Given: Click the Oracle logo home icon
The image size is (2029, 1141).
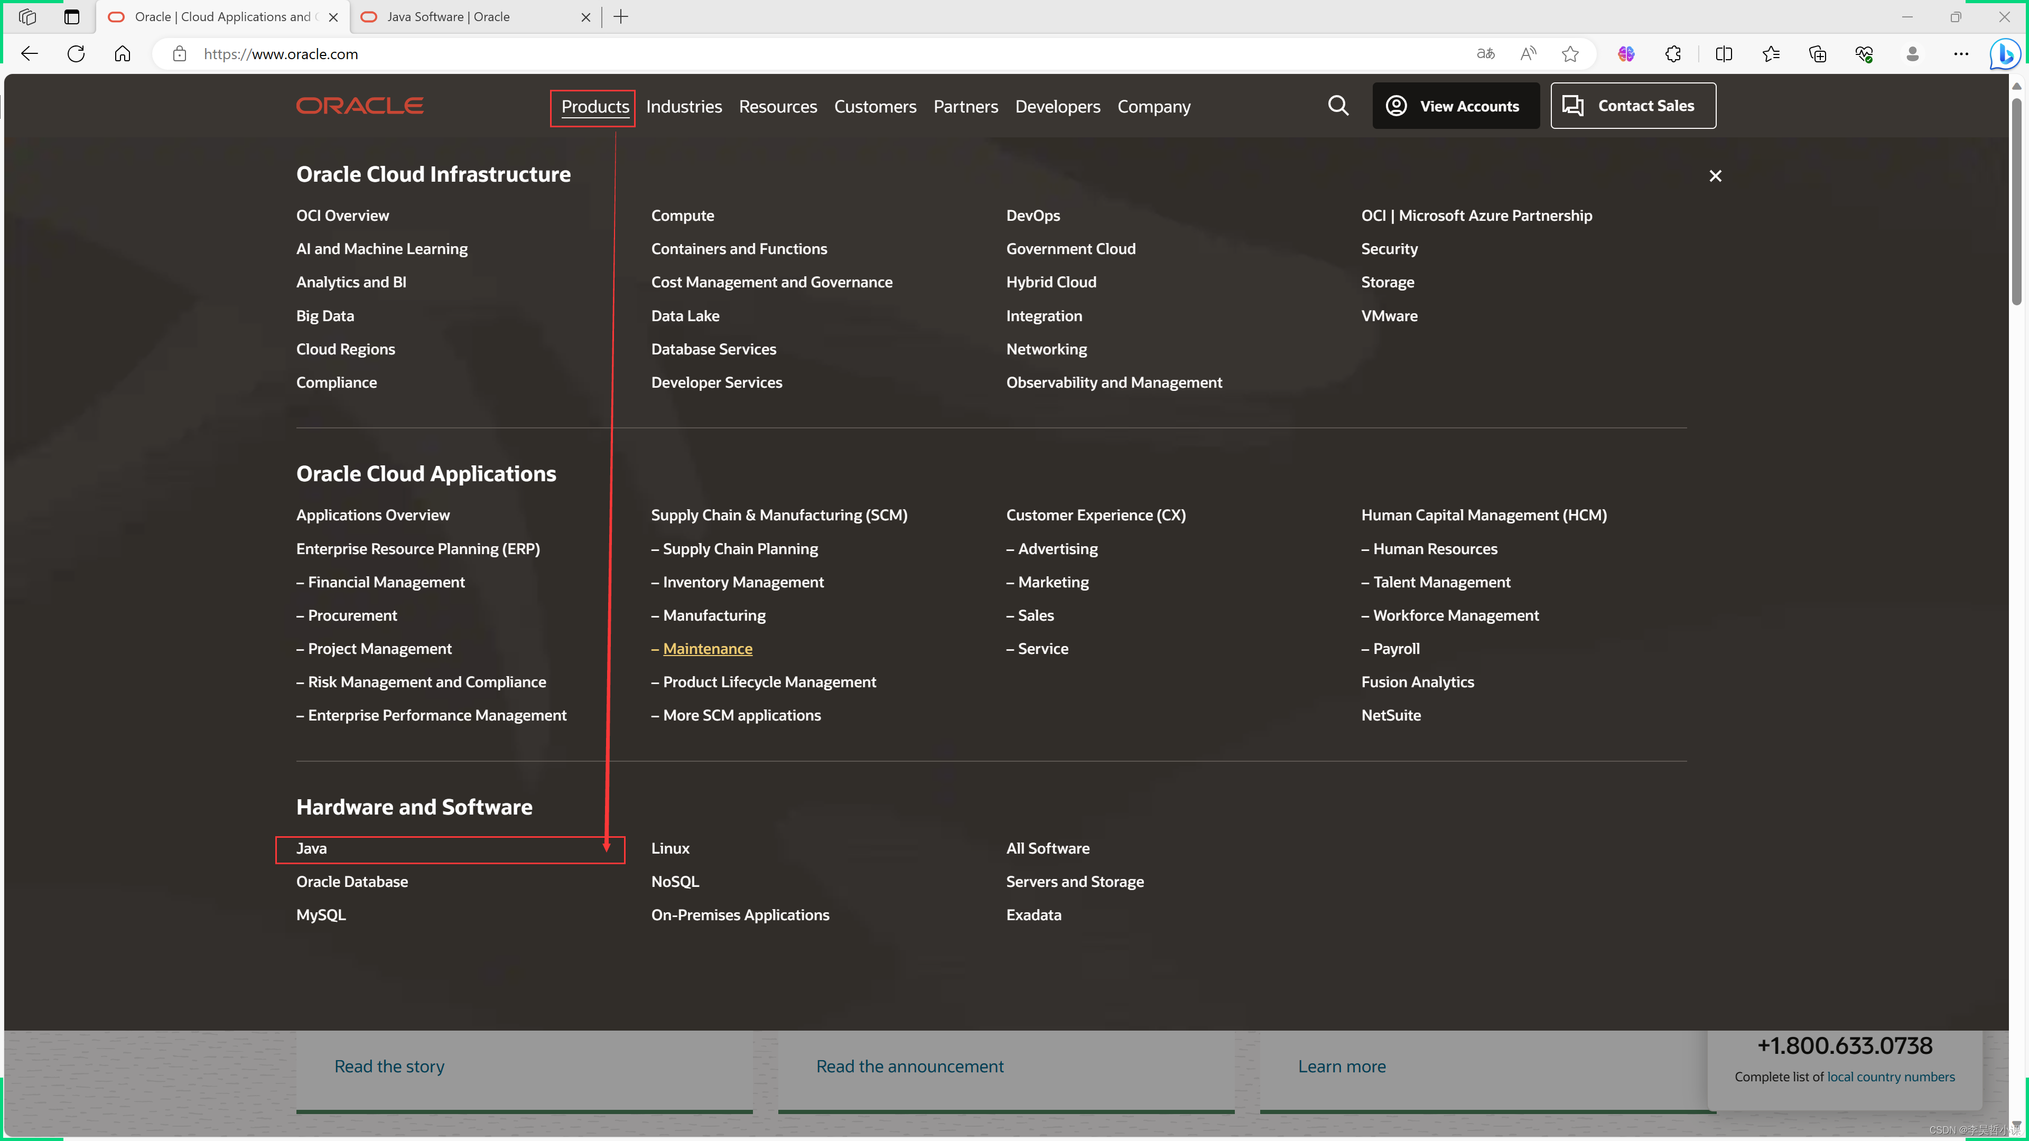Looking at the screenshot, I should pos(358,105).
